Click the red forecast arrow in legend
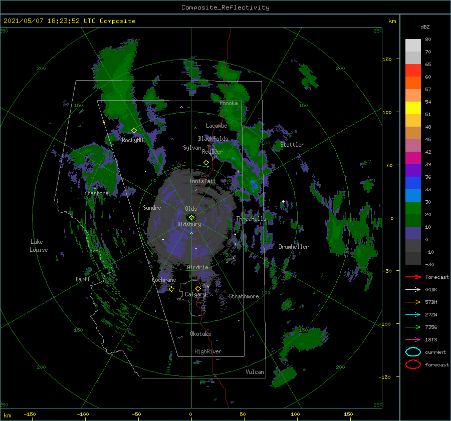 click(413, 277)
